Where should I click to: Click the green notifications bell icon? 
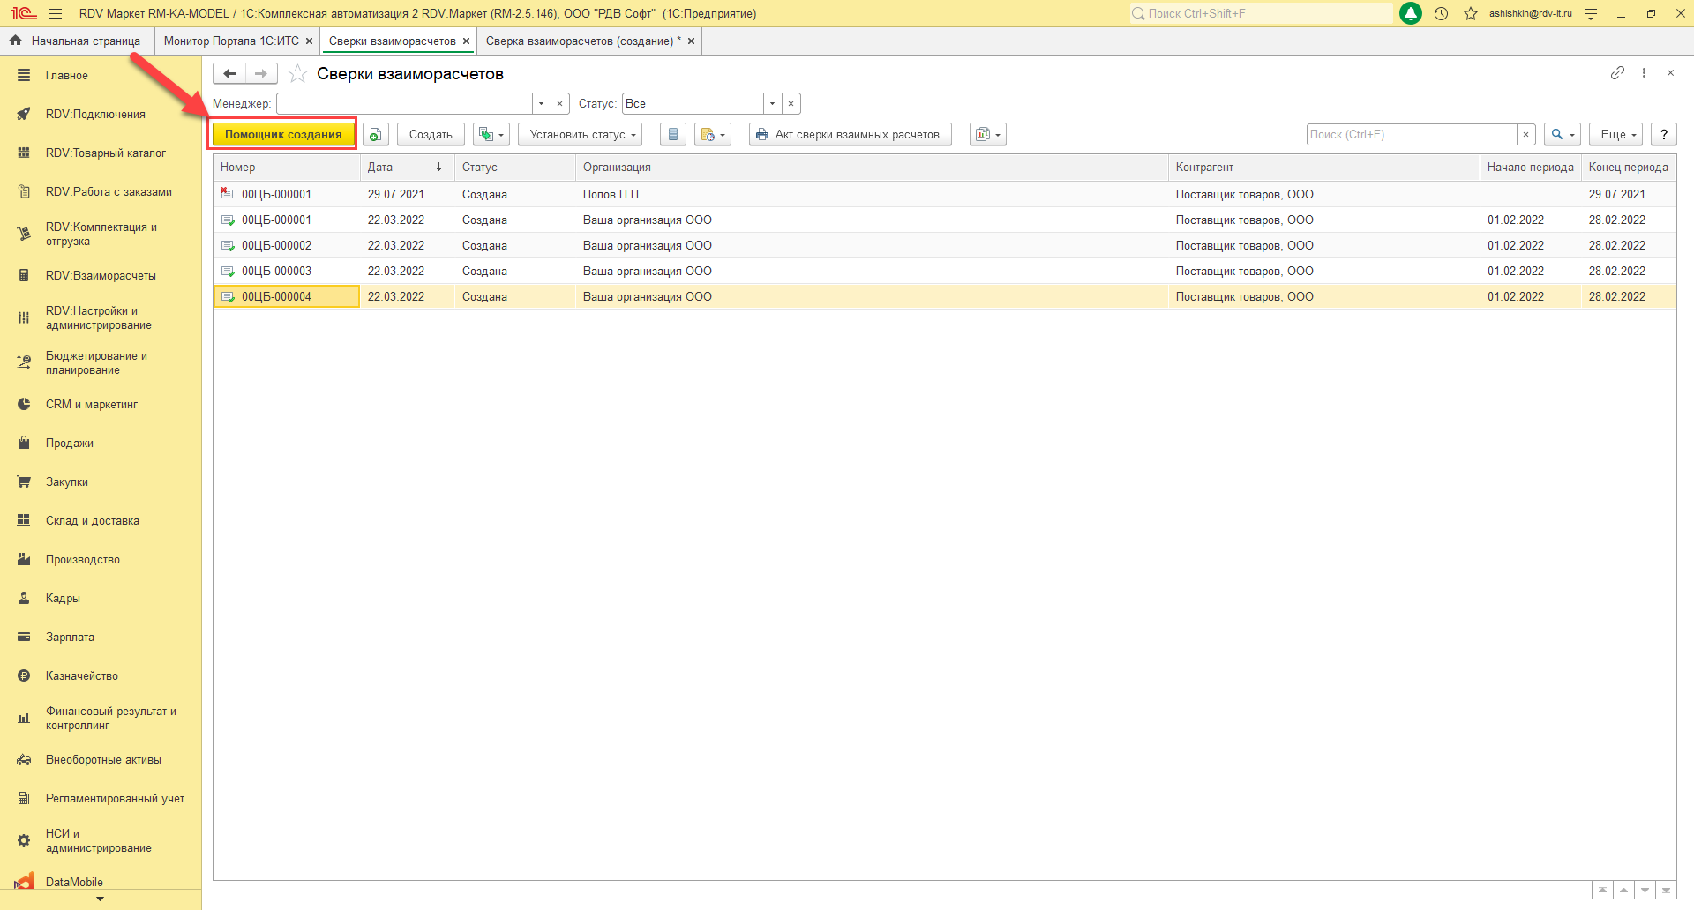tap(1411, 14)
